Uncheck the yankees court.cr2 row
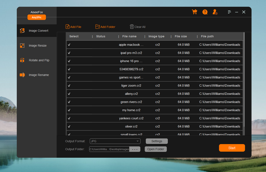Viewport: 266px width, 172px height. [69, 118]
